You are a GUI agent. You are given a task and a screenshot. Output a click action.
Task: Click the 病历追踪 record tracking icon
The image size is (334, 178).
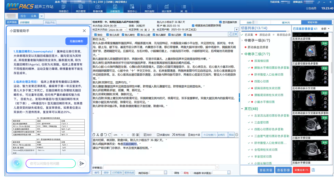tap(149, 8)
